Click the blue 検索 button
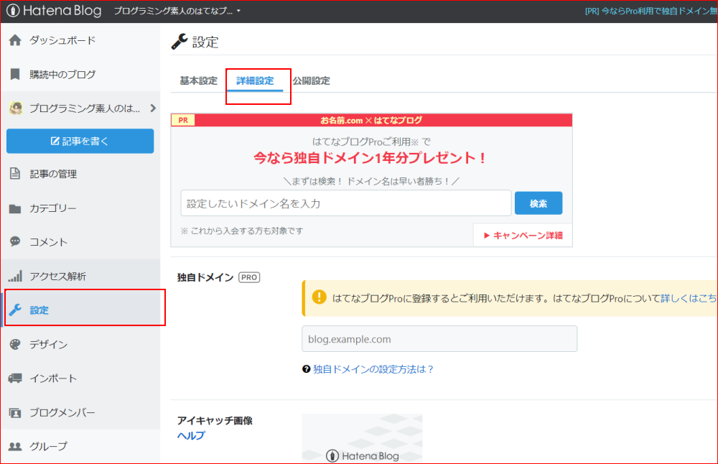The height and width of the screenshot is (464, 718). 538,203
